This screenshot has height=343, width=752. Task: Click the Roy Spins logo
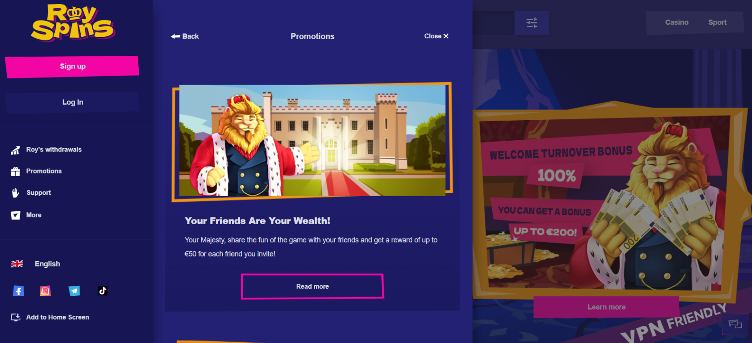point(73,23)
